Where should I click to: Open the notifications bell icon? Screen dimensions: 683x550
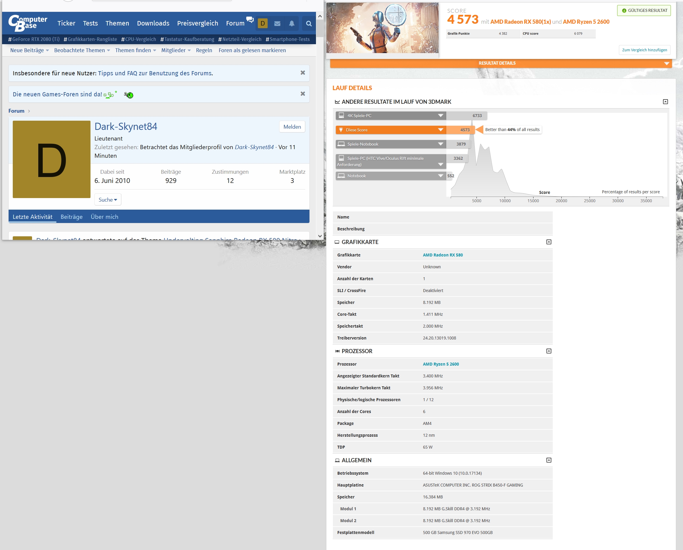point(291,23)
